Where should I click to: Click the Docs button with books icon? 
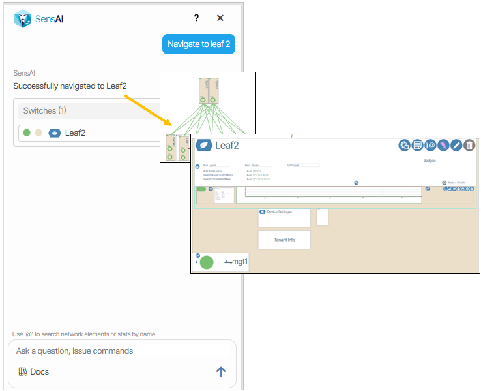pos(34,371)
